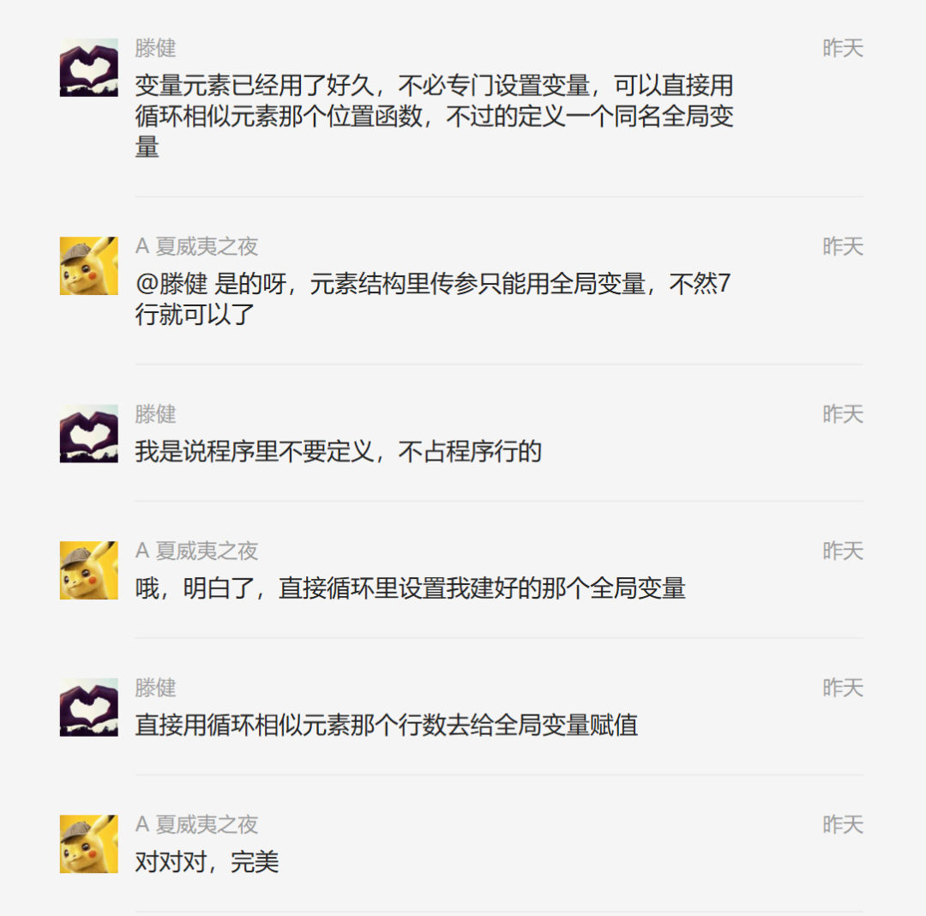This screenshot has width=926, height=916.
Task: Select the message @滕健 是的呀
Action: click(x=433, y=298)
